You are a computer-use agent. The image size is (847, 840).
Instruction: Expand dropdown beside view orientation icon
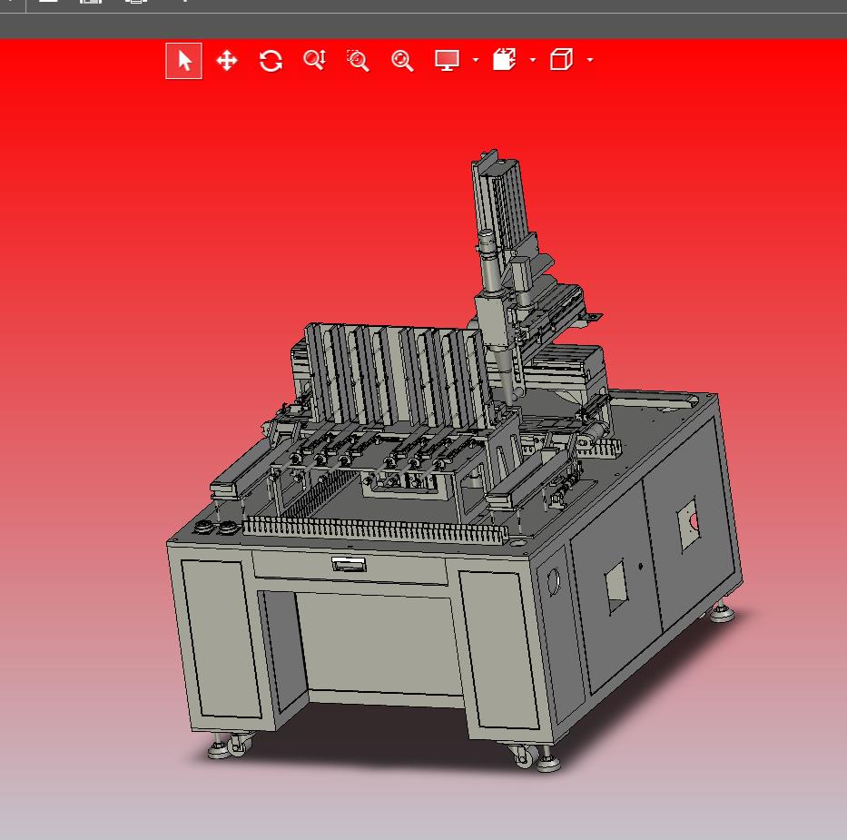click(533, 60)
